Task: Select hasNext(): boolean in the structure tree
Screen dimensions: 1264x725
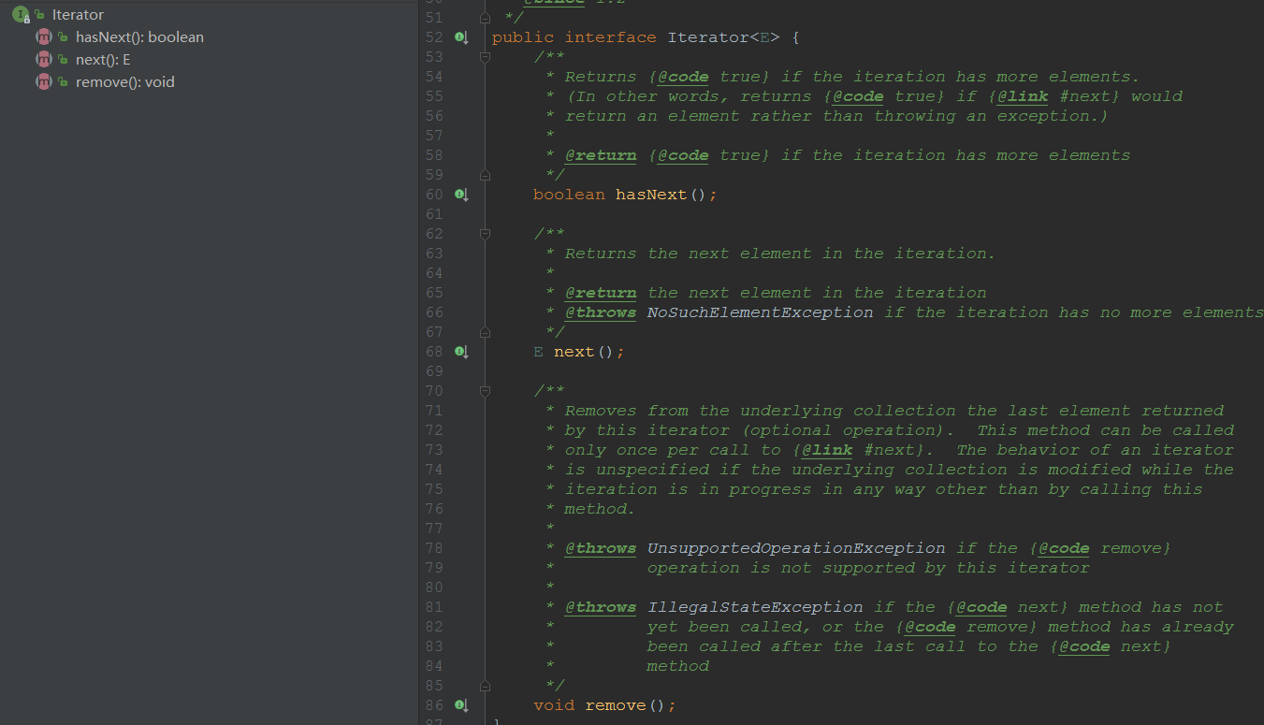Action: click(139, 37)
